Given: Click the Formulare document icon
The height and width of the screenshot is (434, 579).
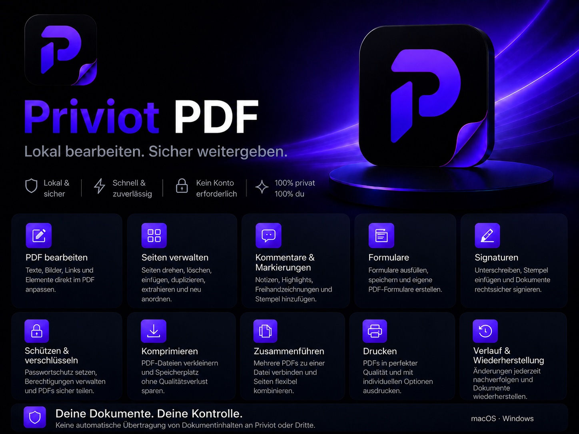Looking at the screenshot, I should point(381,235).
